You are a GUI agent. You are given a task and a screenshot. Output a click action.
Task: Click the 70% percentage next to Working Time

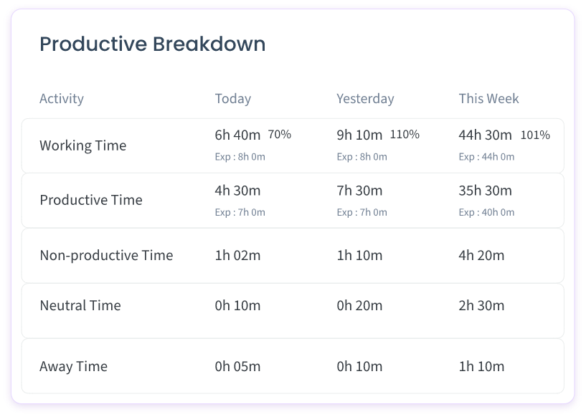click(x=278, y=134)
